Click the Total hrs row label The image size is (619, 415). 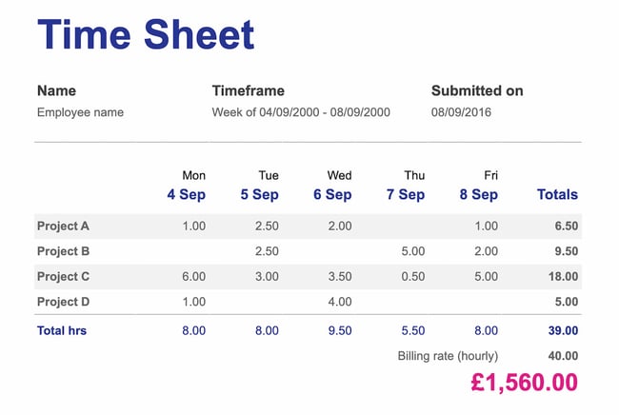pyautogui.click(x=62, y=330)
